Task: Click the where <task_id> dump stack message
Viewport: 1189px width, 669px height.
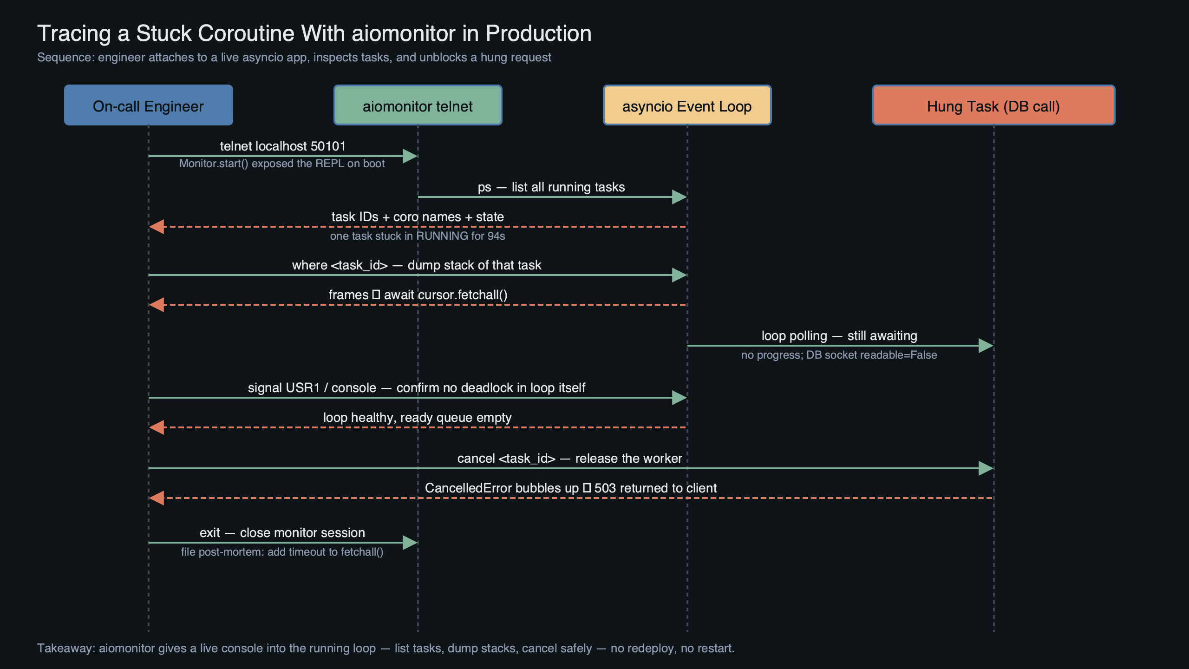Action: click(417, 275)
